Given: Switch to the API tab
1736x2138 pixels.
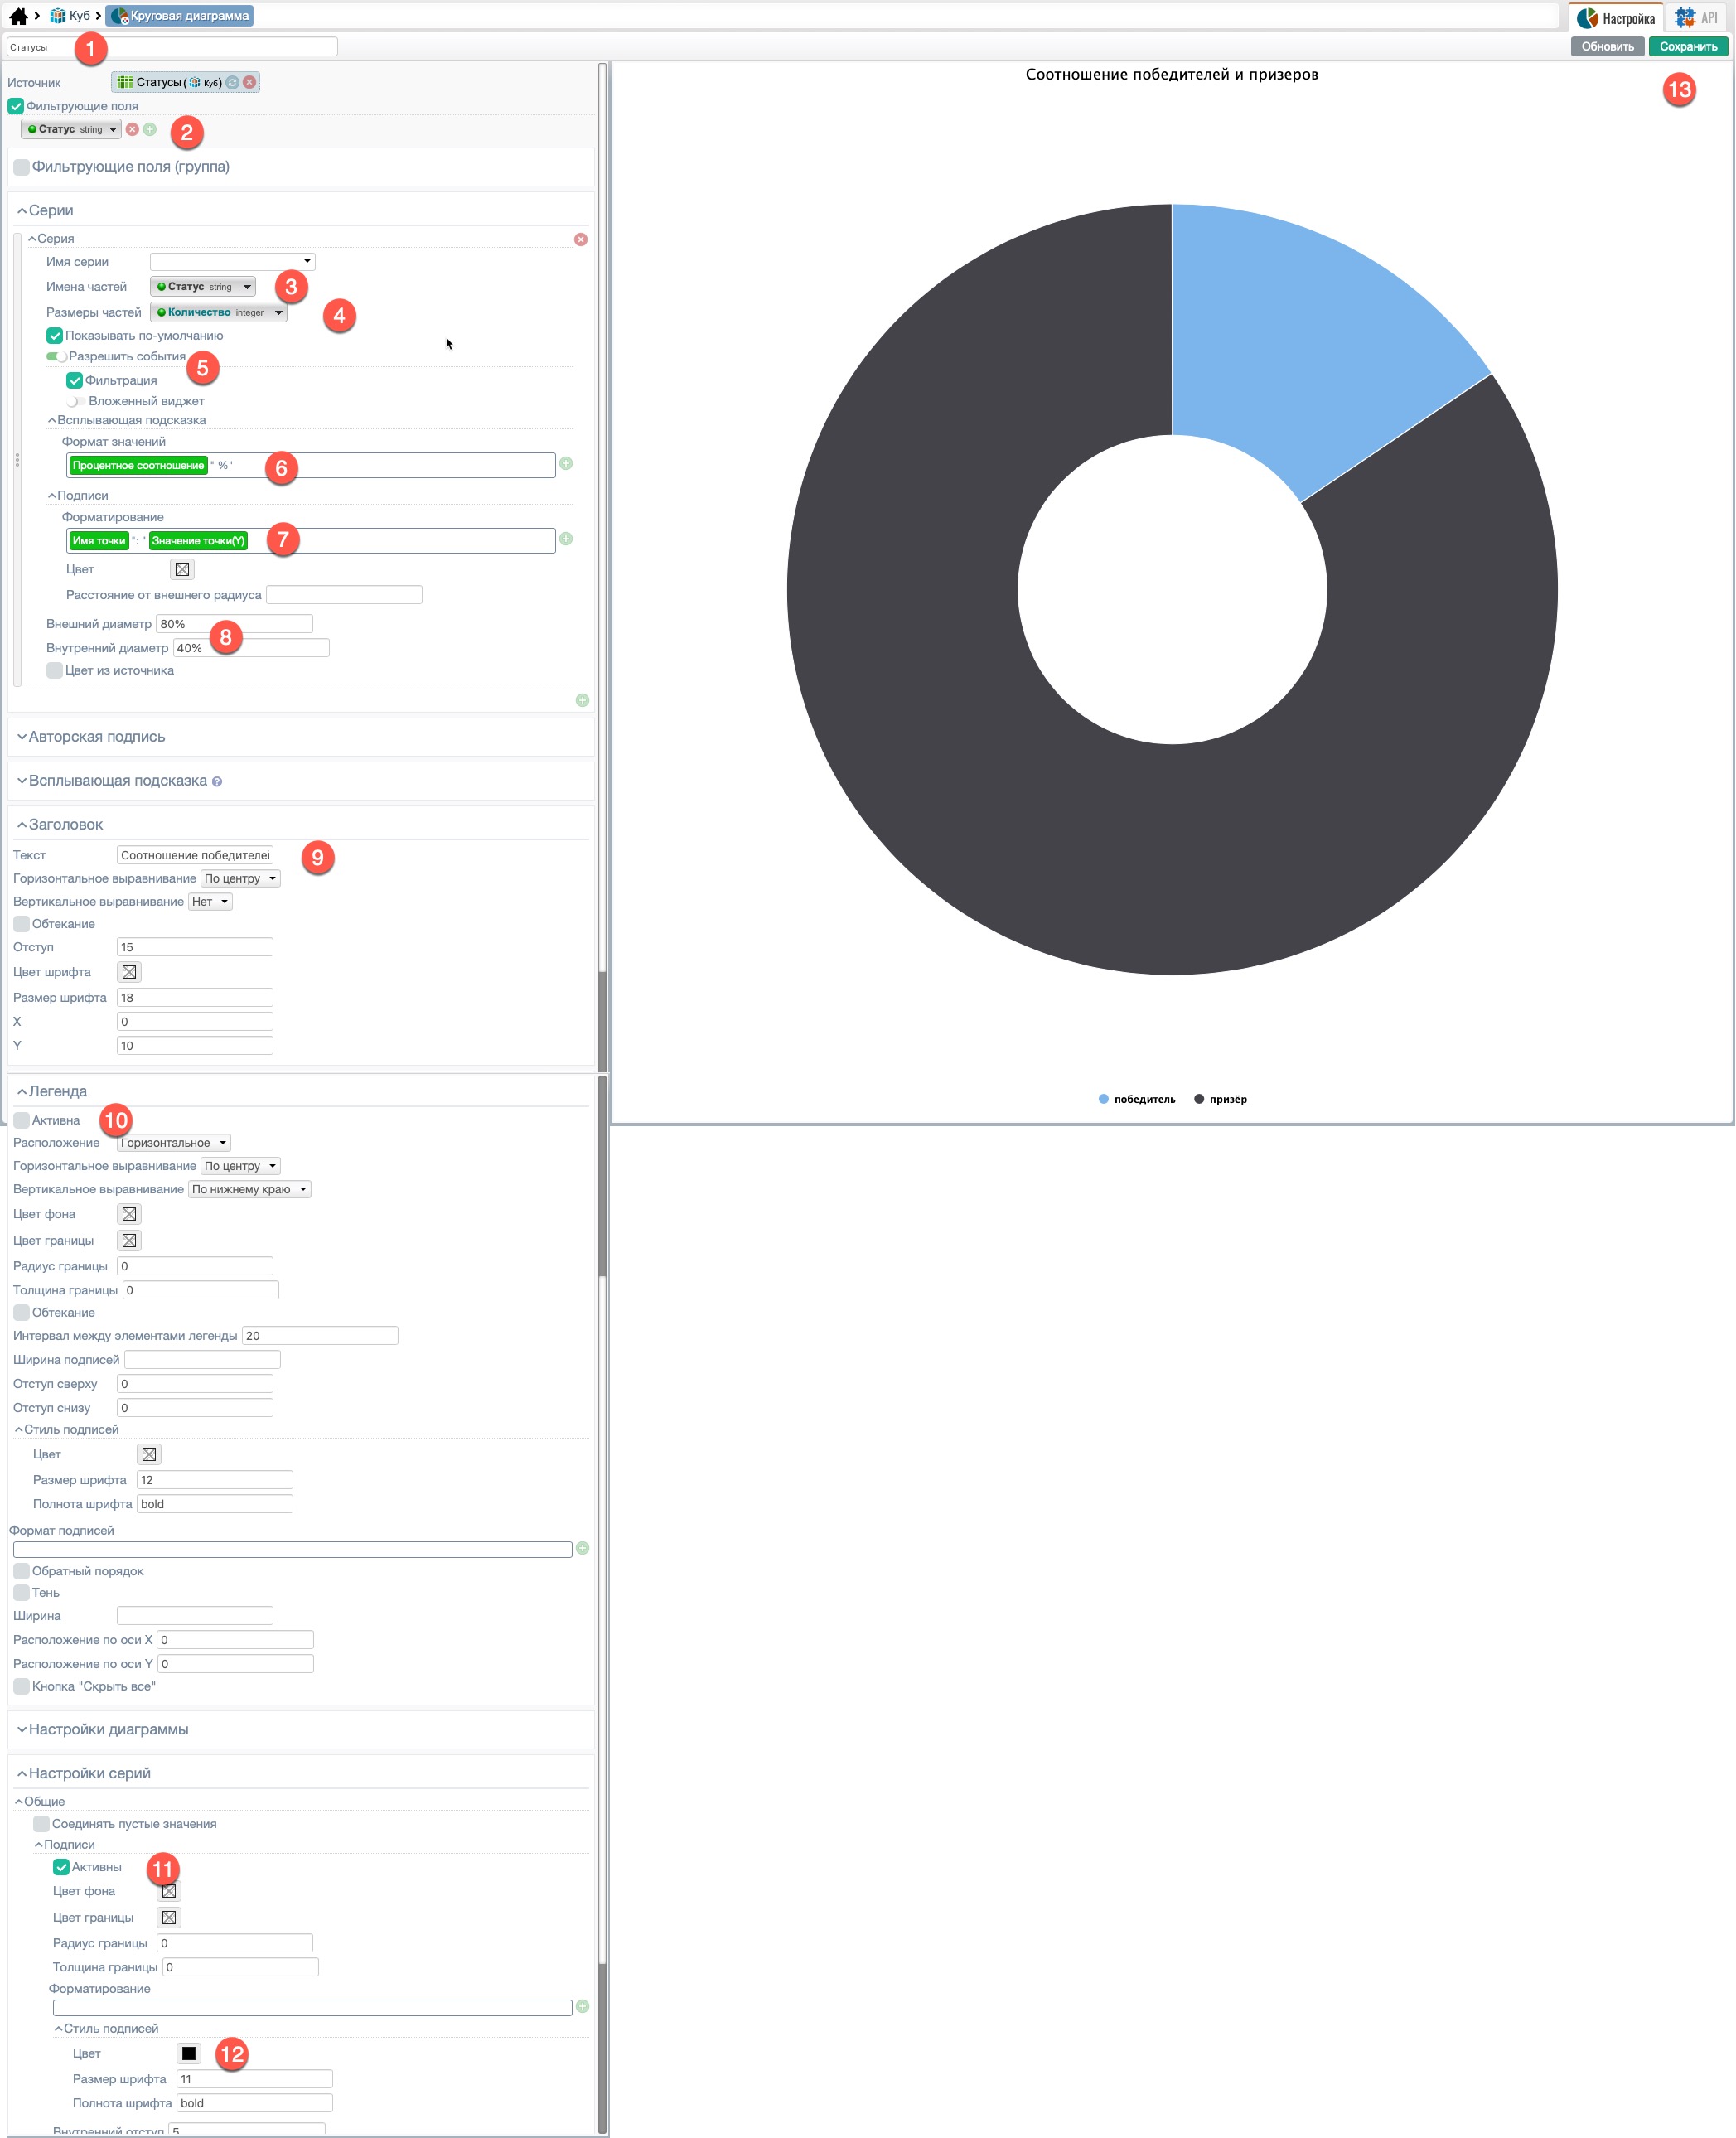Looking at the screenshot, I should coord(1697,18).
